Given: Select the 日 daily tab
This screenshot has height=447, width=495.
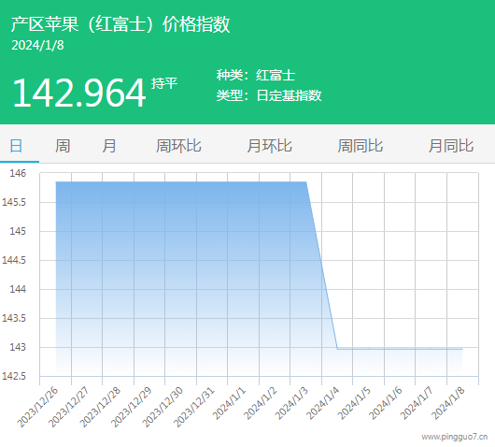Looking at the screenshot, I should 17,146.
